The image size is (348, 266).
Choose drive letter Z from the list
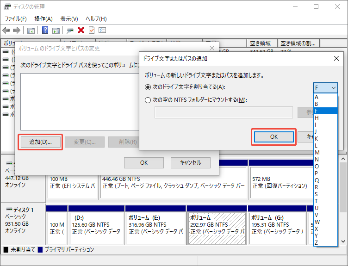(x=326, y=243)
